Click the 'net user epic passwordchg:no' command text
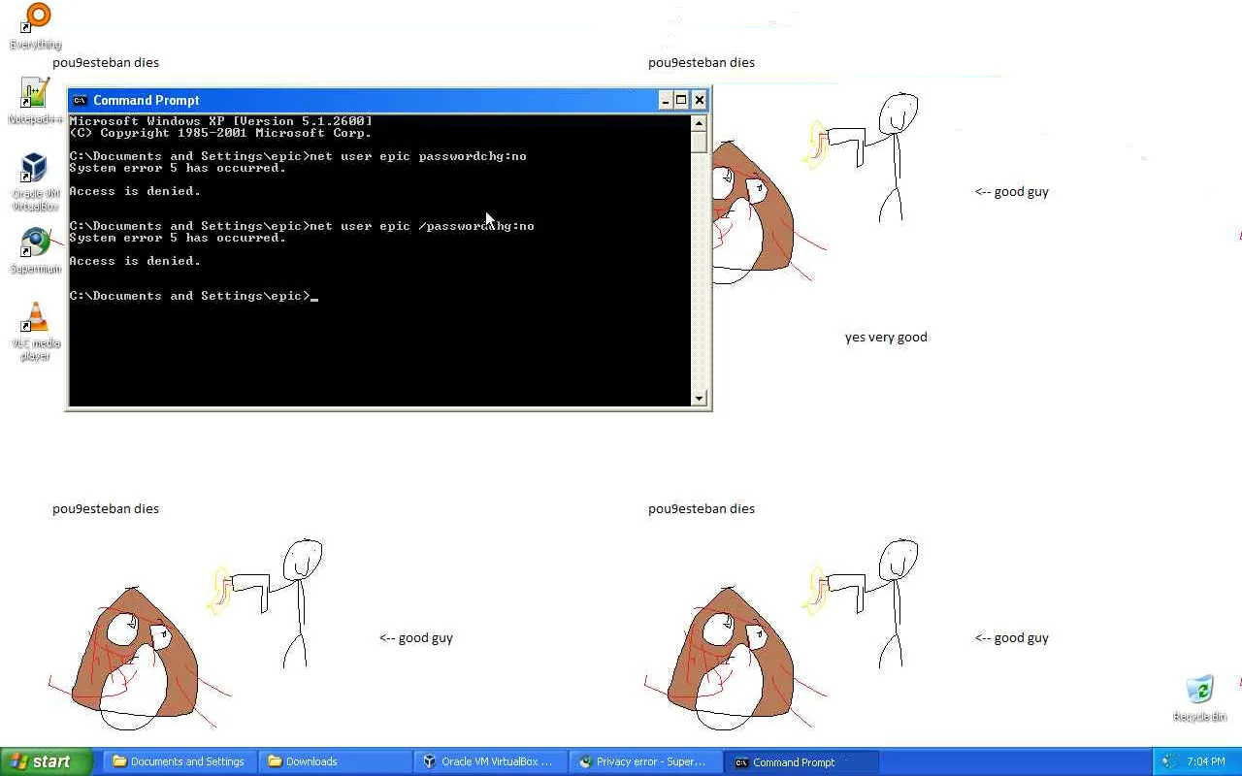This screenshot has width=1242, height=776. [418, 156]
